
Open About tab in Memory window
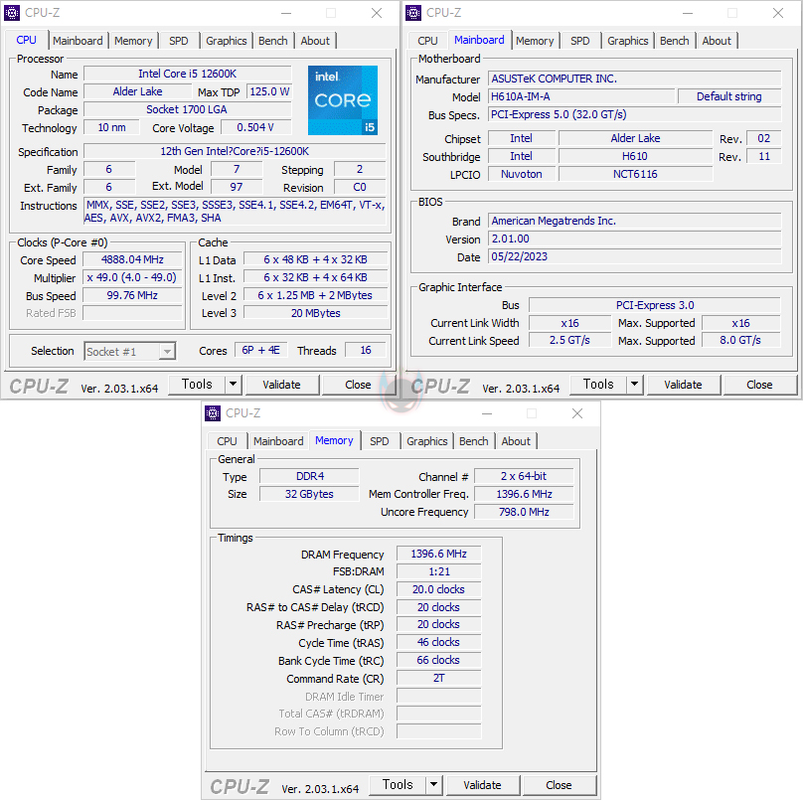tap(516, 441)
